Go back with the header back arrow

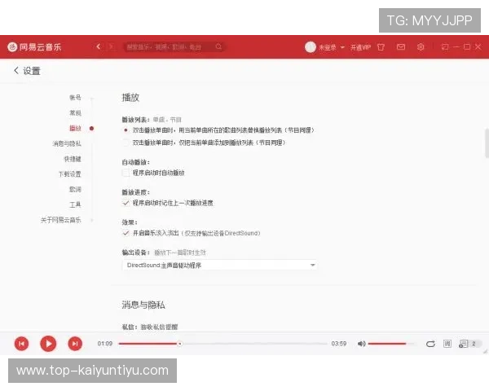tap(99, 46)
